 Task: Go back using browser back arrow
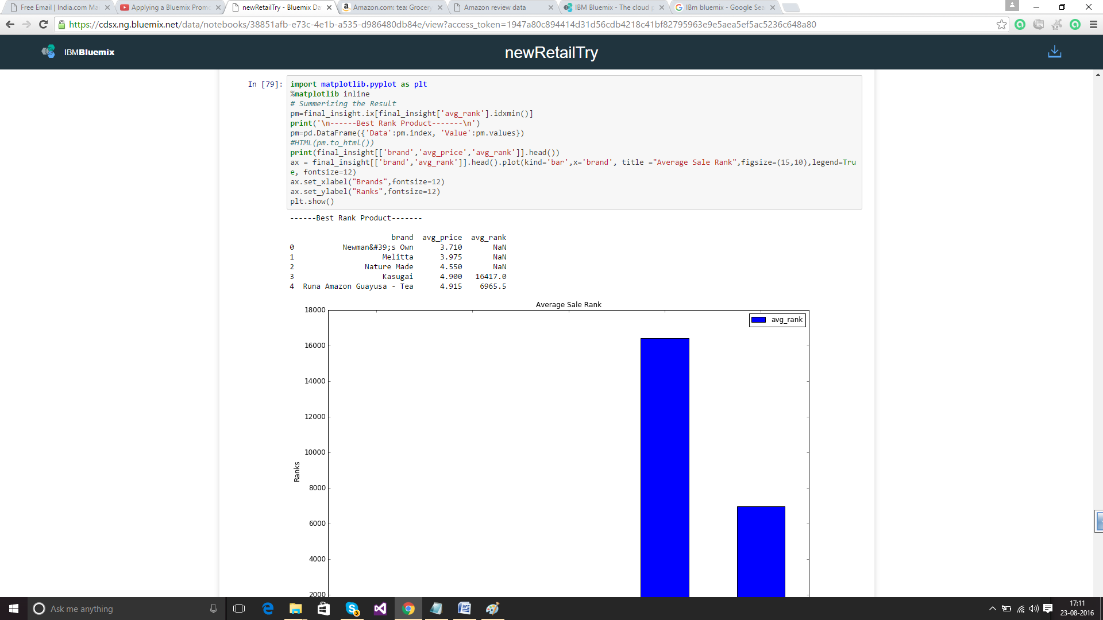(10, 24)
